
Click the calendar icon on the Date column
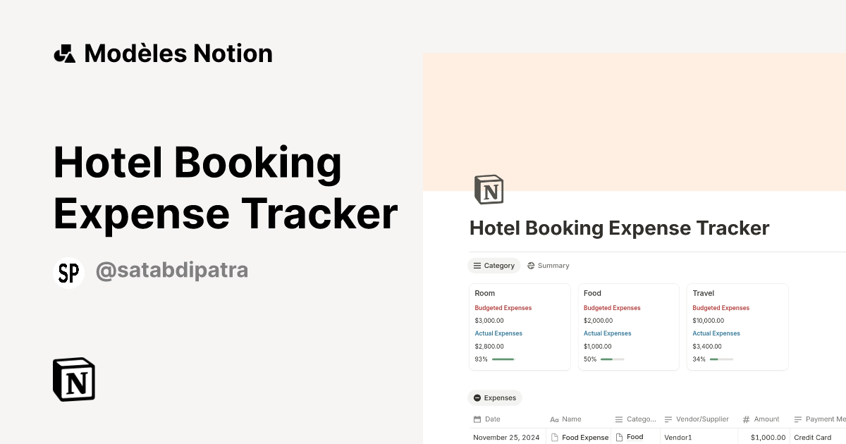[478, 419]
